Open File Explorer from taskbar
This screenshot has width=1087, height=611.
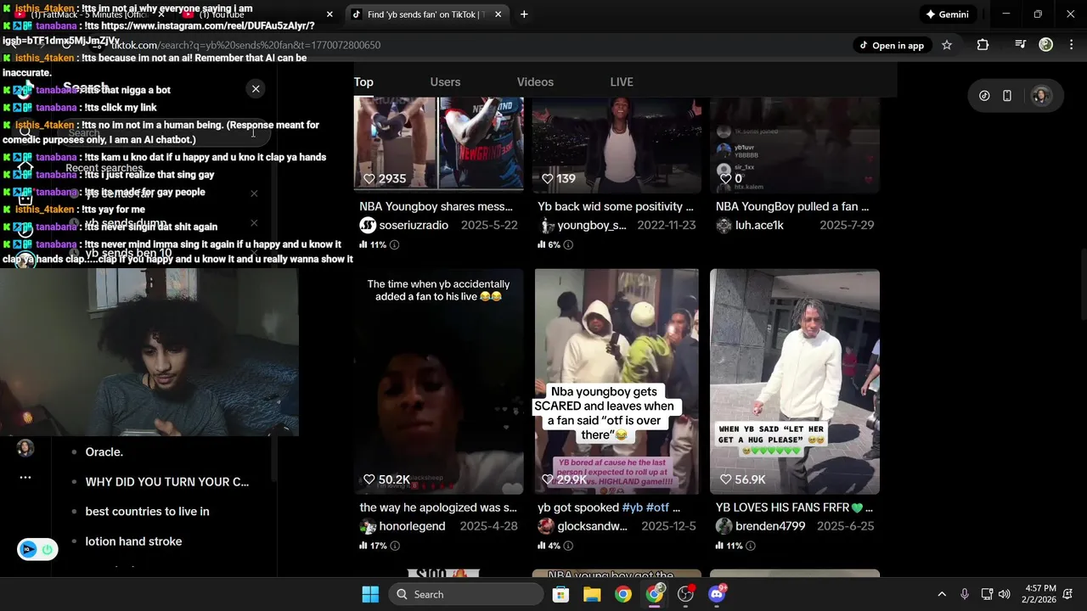click(x=592, y=595)
